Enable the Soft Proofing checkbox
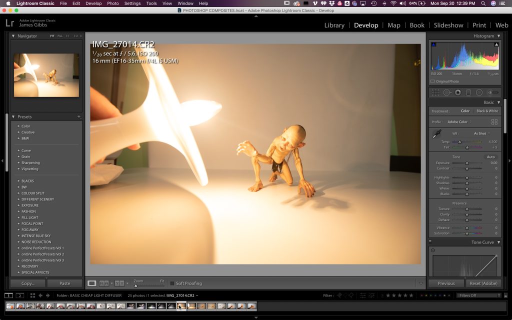The width and height of the screenshot is (512, 320). [x=172, y=283]
